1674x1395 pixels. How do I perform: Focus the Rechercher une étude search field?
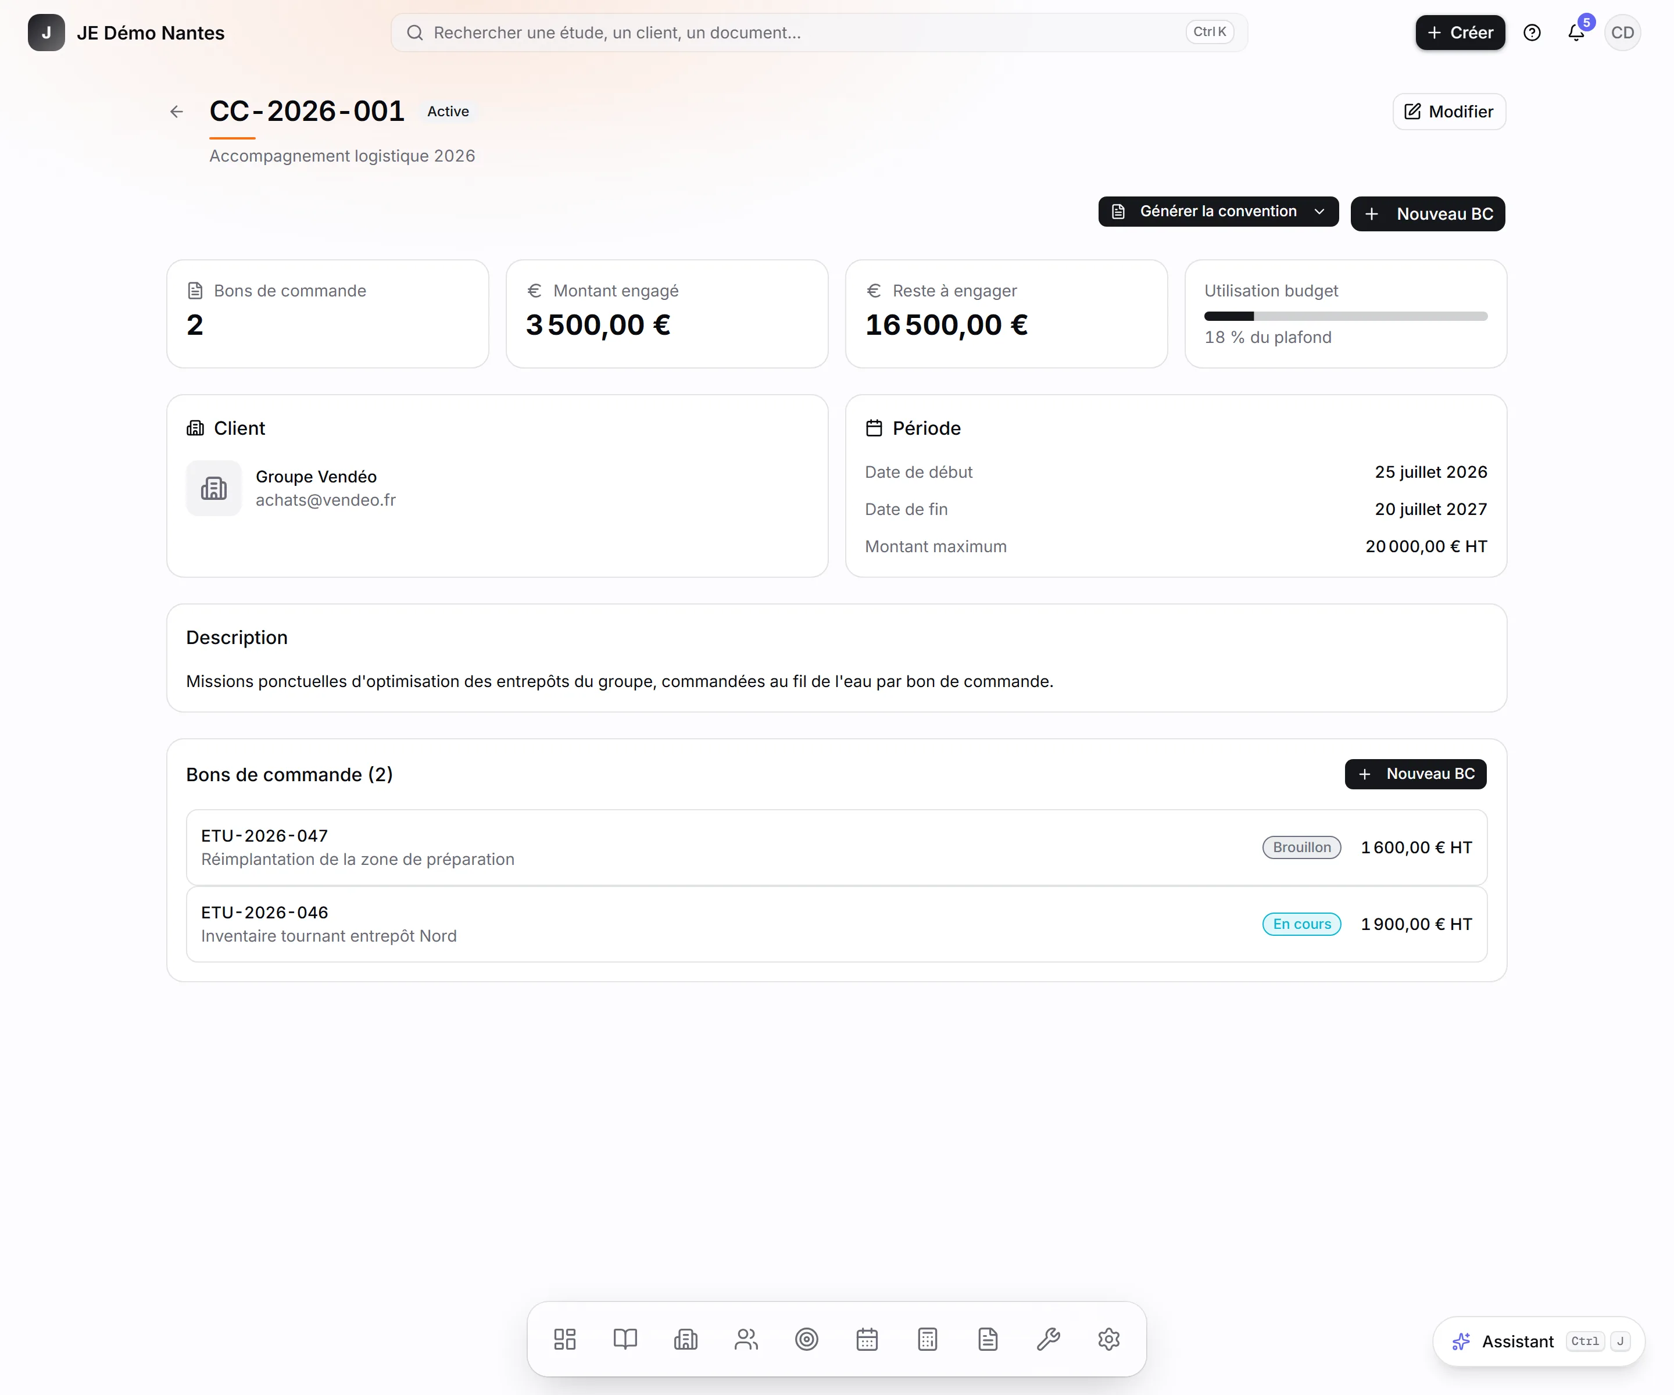tap(818, 33)
